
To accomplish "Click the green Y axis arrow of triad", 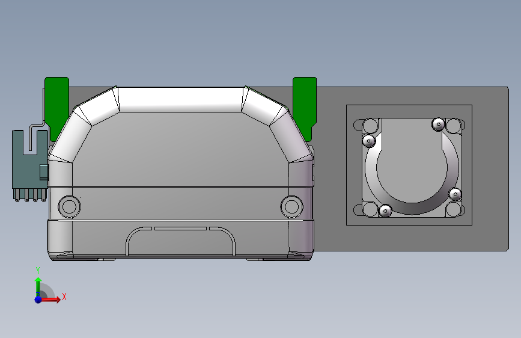I will click(38, 286).
